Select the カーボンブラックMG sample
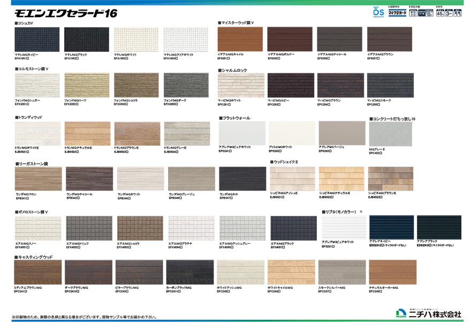Screen dimensions: 471x322 (190, 272)
